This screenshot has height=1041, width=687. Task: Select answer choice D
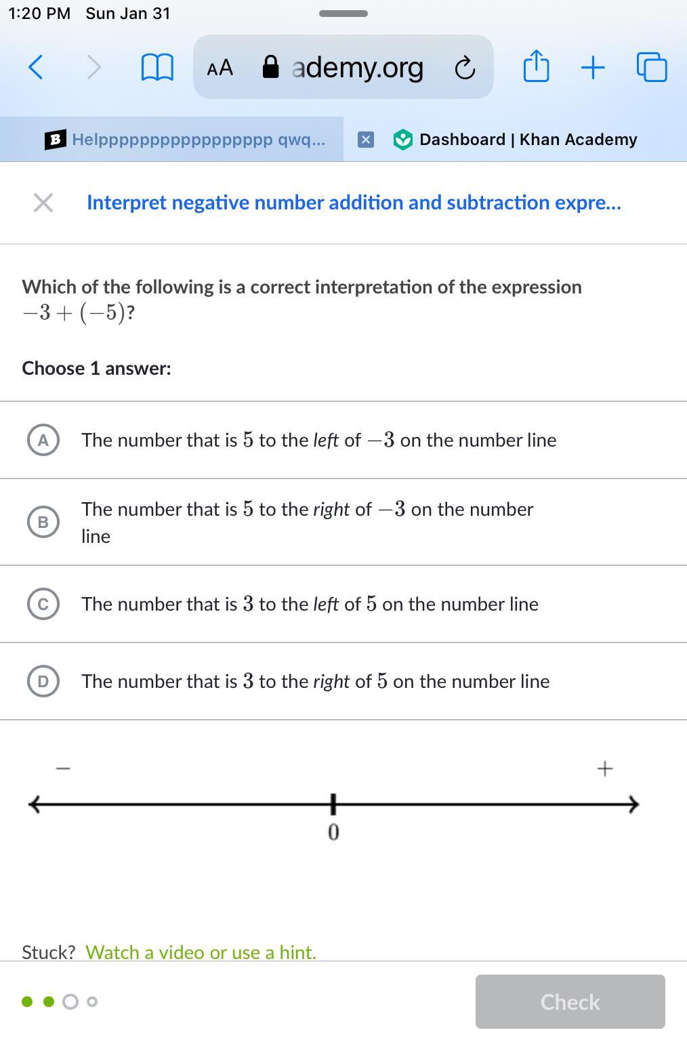[43, 681]
